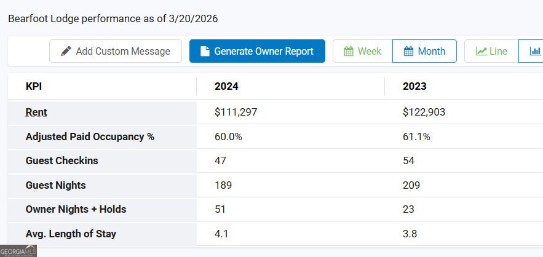Click the Adjusted Paid Occupancy % row label

(x=90, y=136)
